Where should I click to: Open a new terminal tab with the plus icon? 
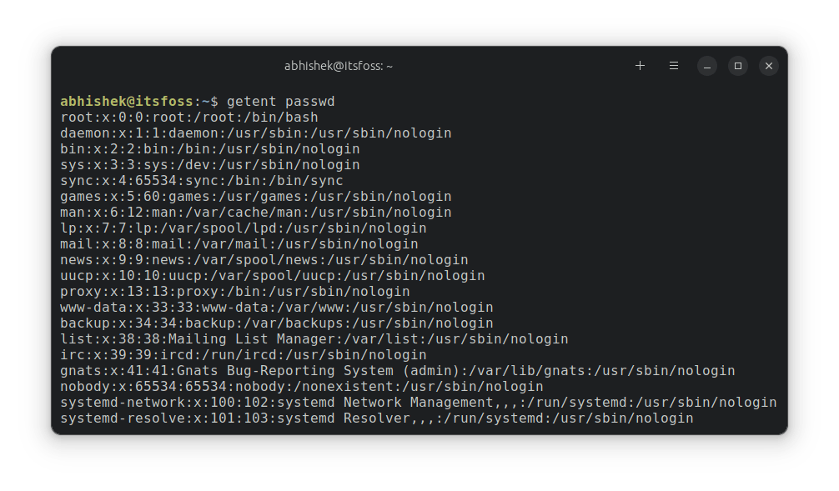640,65
